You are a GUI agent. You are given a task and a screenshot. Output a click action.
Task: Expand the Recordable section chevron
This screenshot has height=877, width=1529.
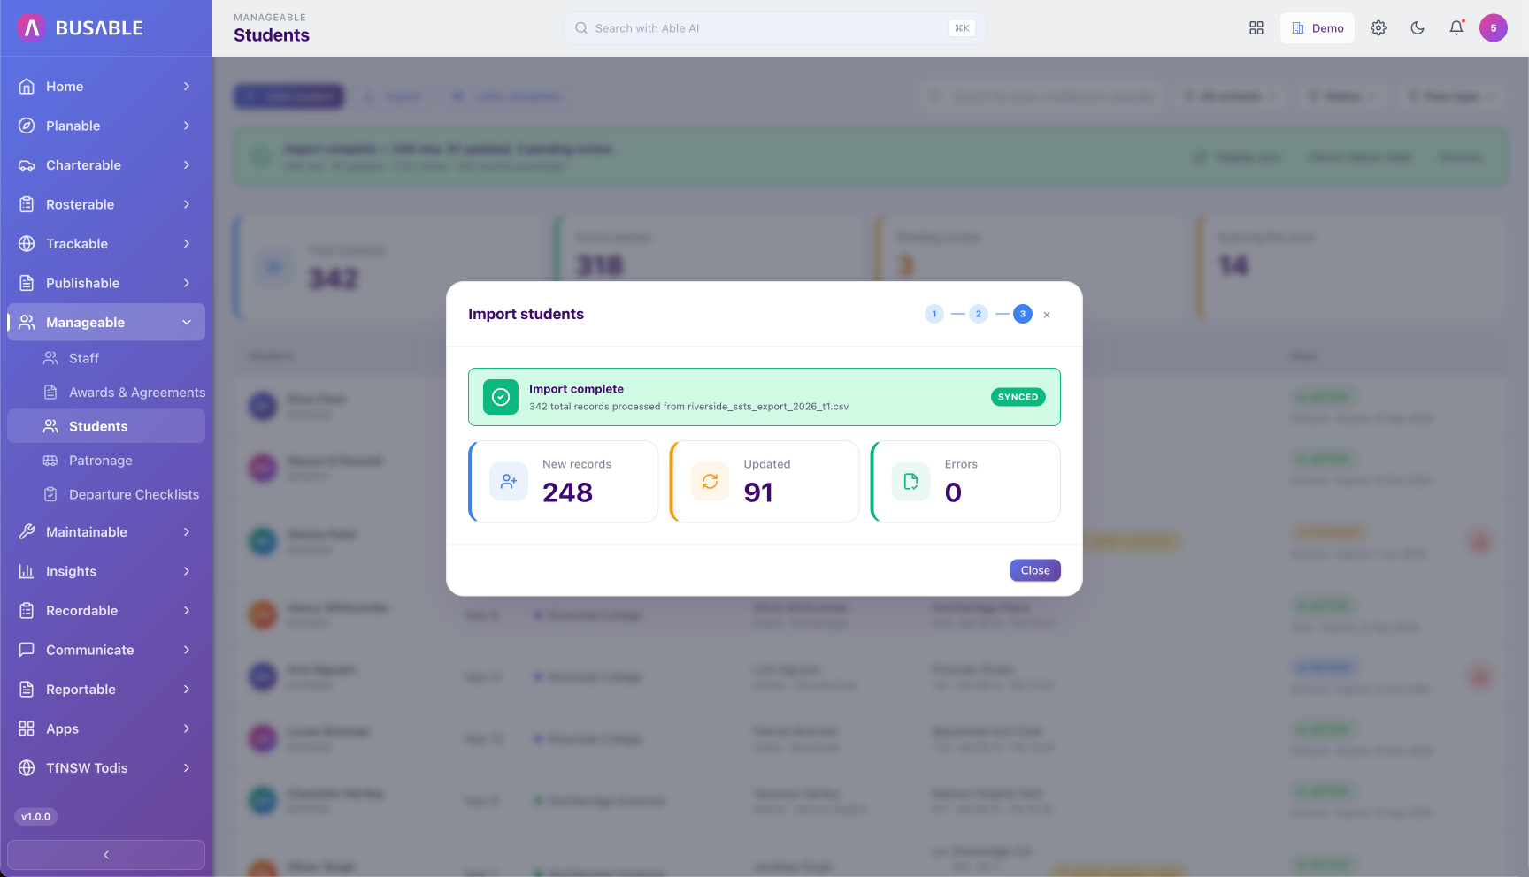pyautogui.click(x=187, y=611)
